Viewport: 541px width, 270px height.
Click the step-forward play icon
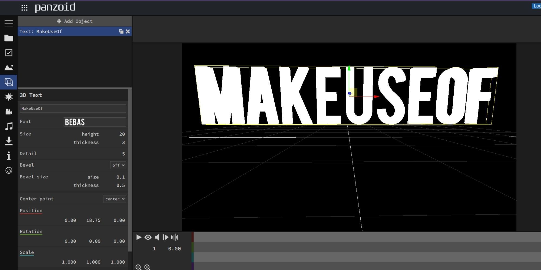coord(166,237)
